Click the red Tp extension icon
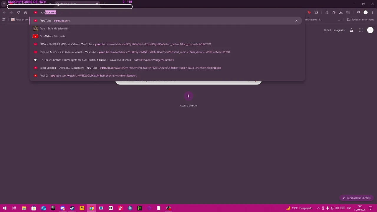 [309, 12]
